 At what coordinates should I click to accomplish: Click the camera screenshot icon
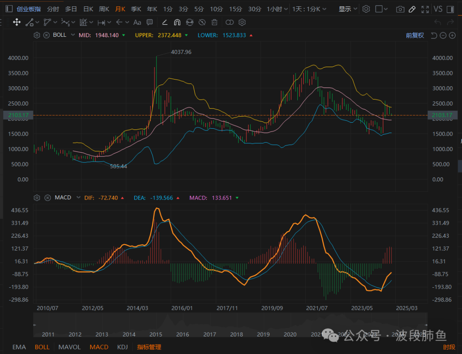pos(400,9)
